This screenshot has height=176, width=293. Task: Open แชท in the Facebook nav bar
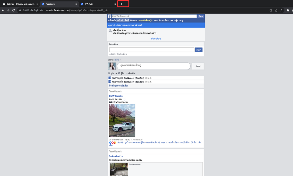156,20
